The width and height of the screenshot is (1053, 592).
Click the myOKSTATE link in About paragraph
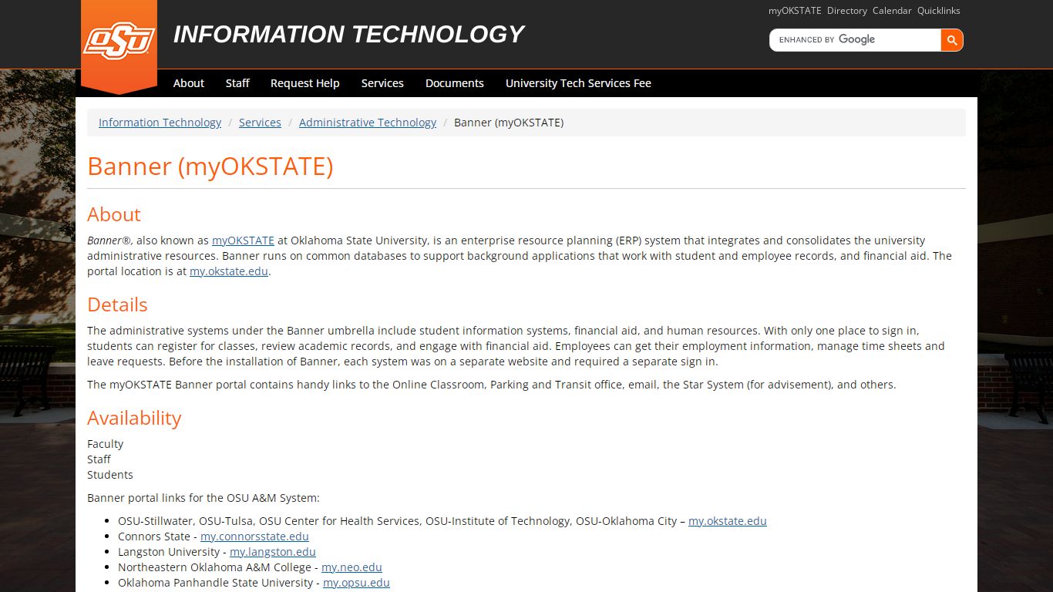pos(243,240)
